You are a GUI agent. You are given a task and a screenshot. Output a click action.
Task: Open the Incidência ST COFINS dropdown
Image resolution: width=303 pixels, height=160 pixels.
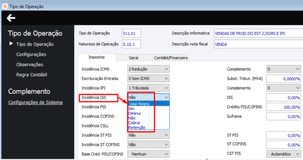click(x=148, y=145)
